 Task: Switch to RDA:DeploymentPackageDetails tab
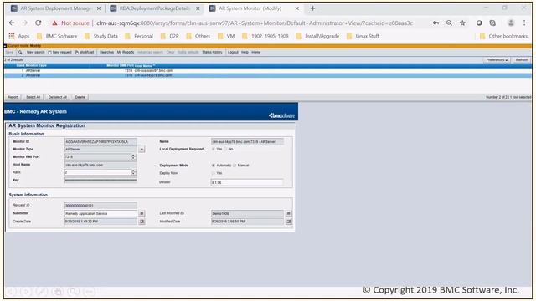tap(154, 8)
